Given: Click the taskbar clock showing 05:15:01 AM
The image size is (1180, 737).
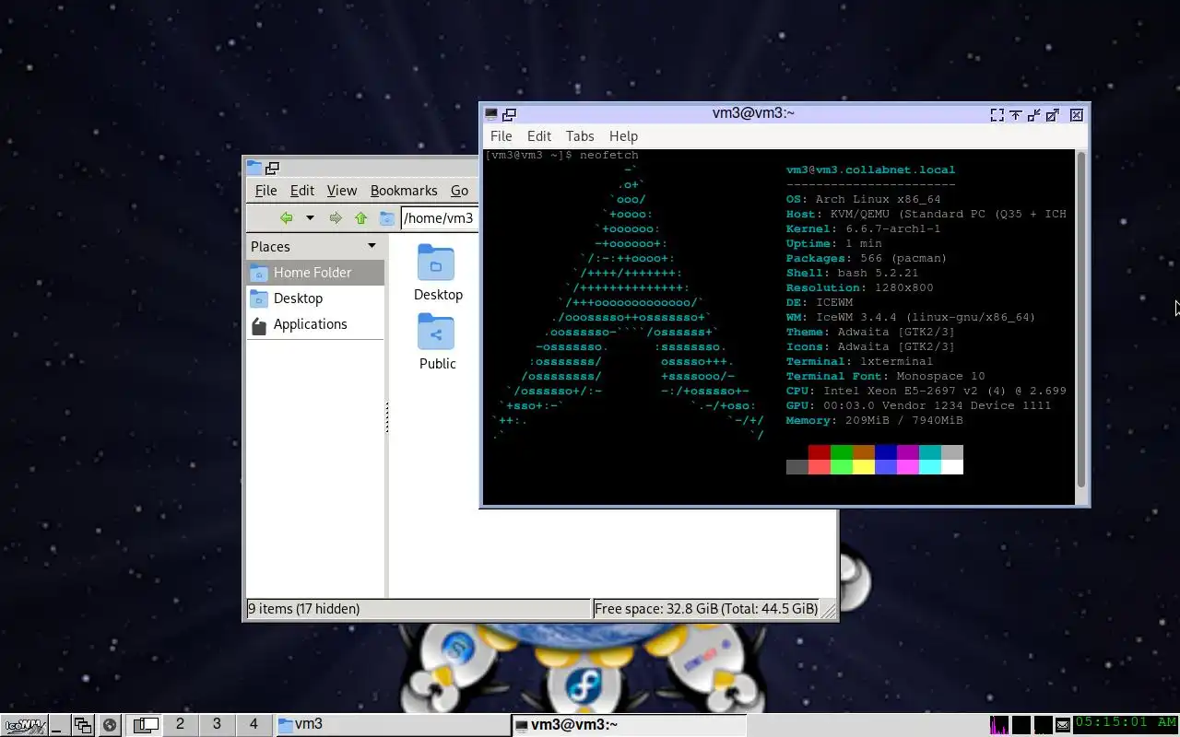Looking at the screenshot, I should pyautogui.click(x=1126, y=723).
